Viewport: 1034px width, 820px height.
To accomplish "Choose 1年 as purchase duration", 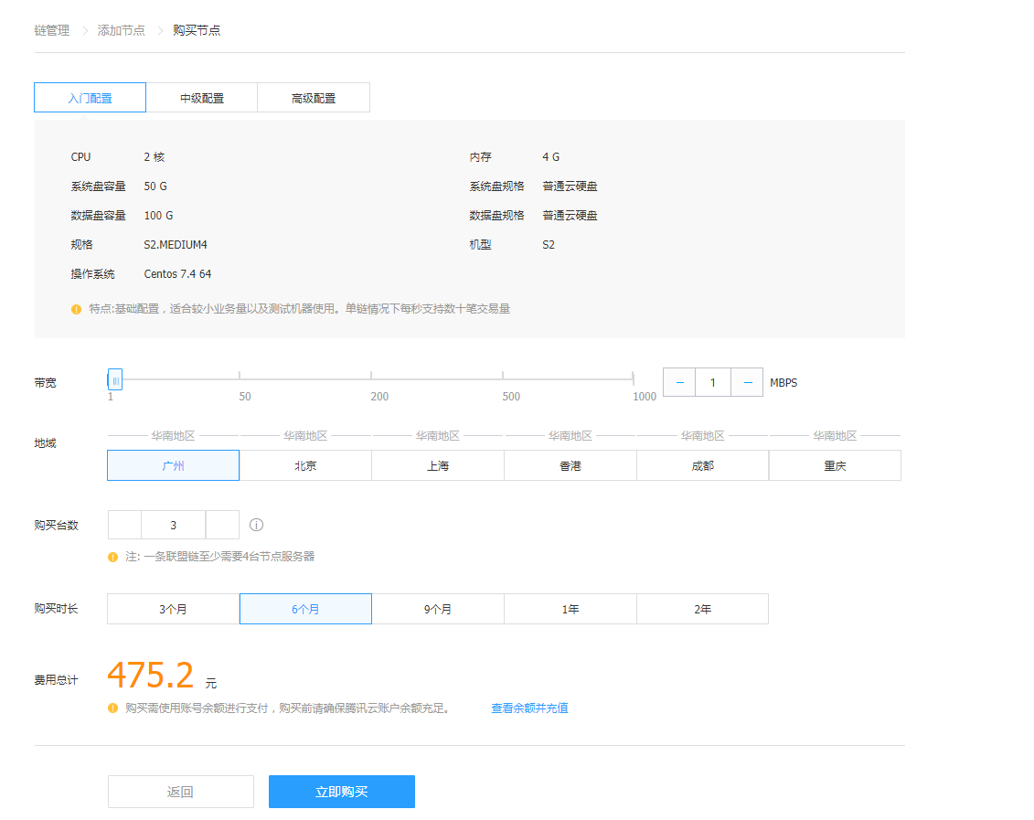I will point(570,609).
